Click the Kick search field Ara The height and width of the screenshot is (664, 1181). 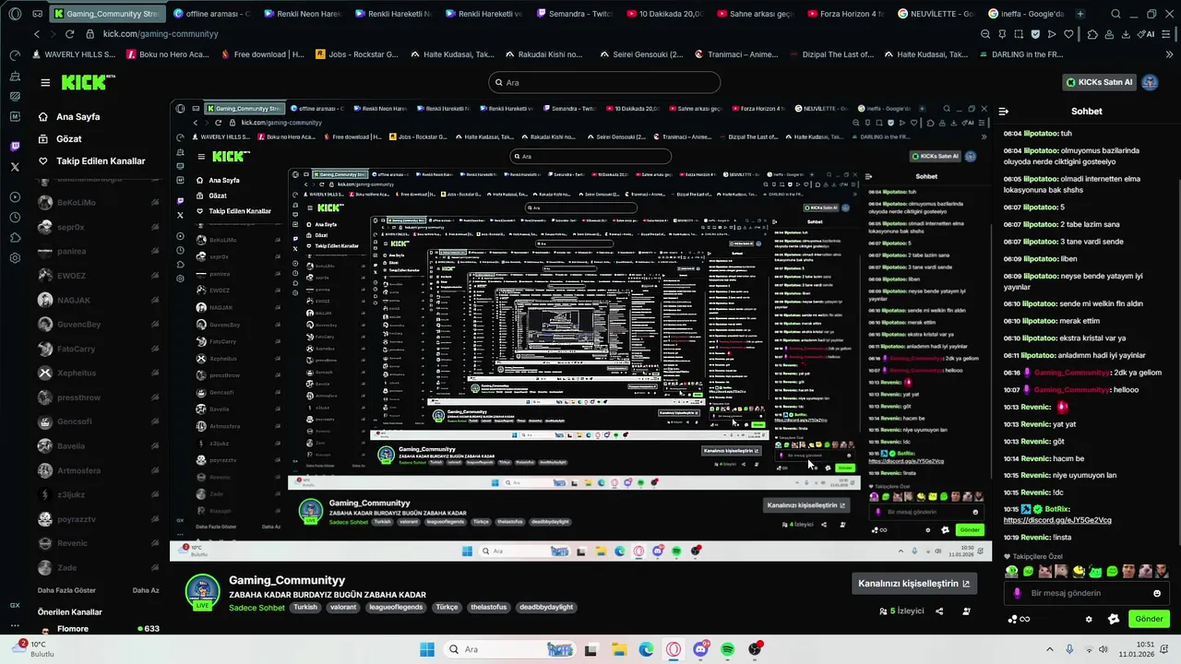point(604,82)
